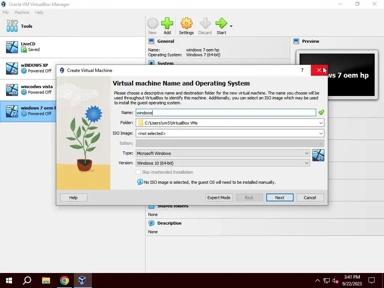Click the Help button in dialog
This screenshot has width=384, height=288.
click(73, 198)
